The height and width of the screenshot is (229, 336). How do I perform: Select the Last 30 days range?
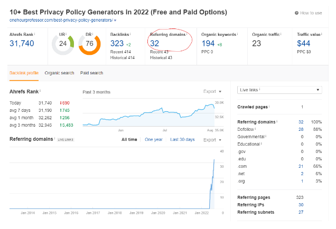click(x=182, y=139)
